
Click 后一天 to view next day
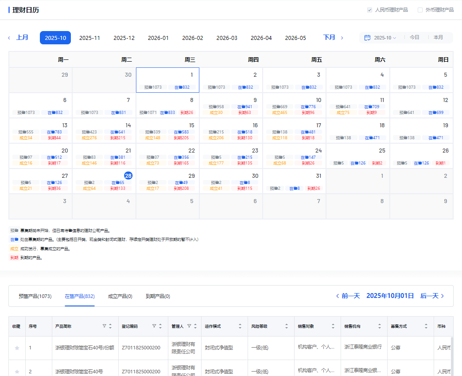pyautogui.click(x=432, y=296)
